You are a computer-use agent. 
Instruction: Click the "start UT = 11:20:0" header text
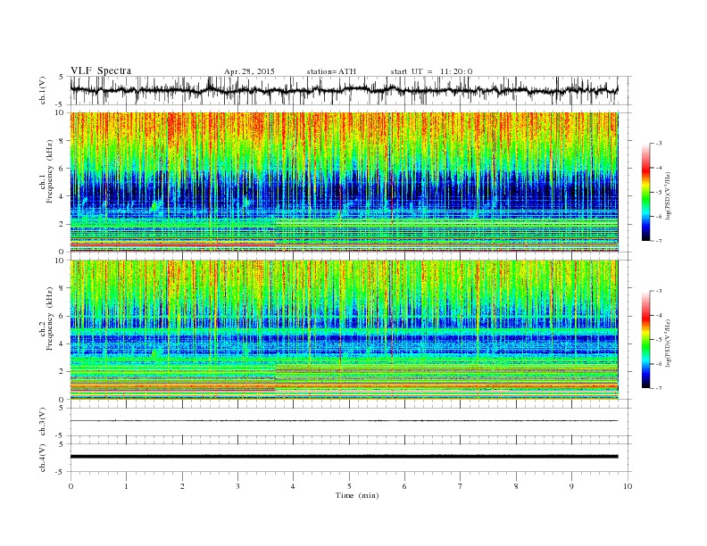431,71
